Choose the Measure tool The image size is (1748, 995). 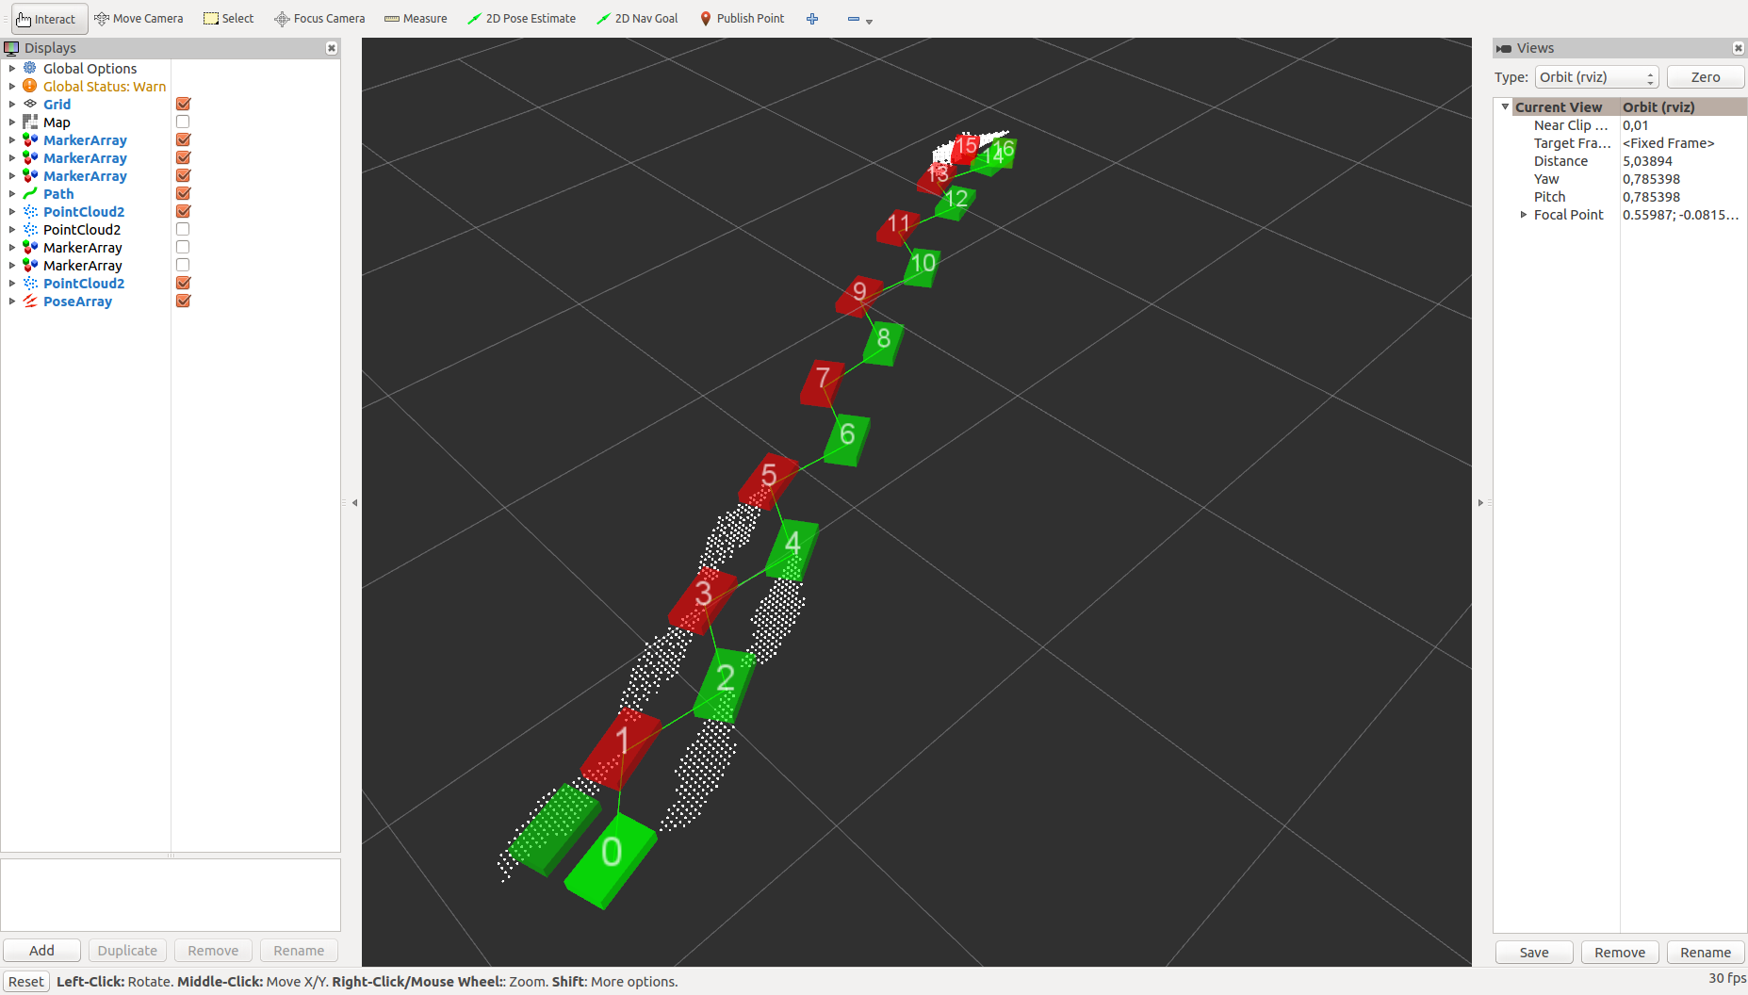[x=416, y=19]
